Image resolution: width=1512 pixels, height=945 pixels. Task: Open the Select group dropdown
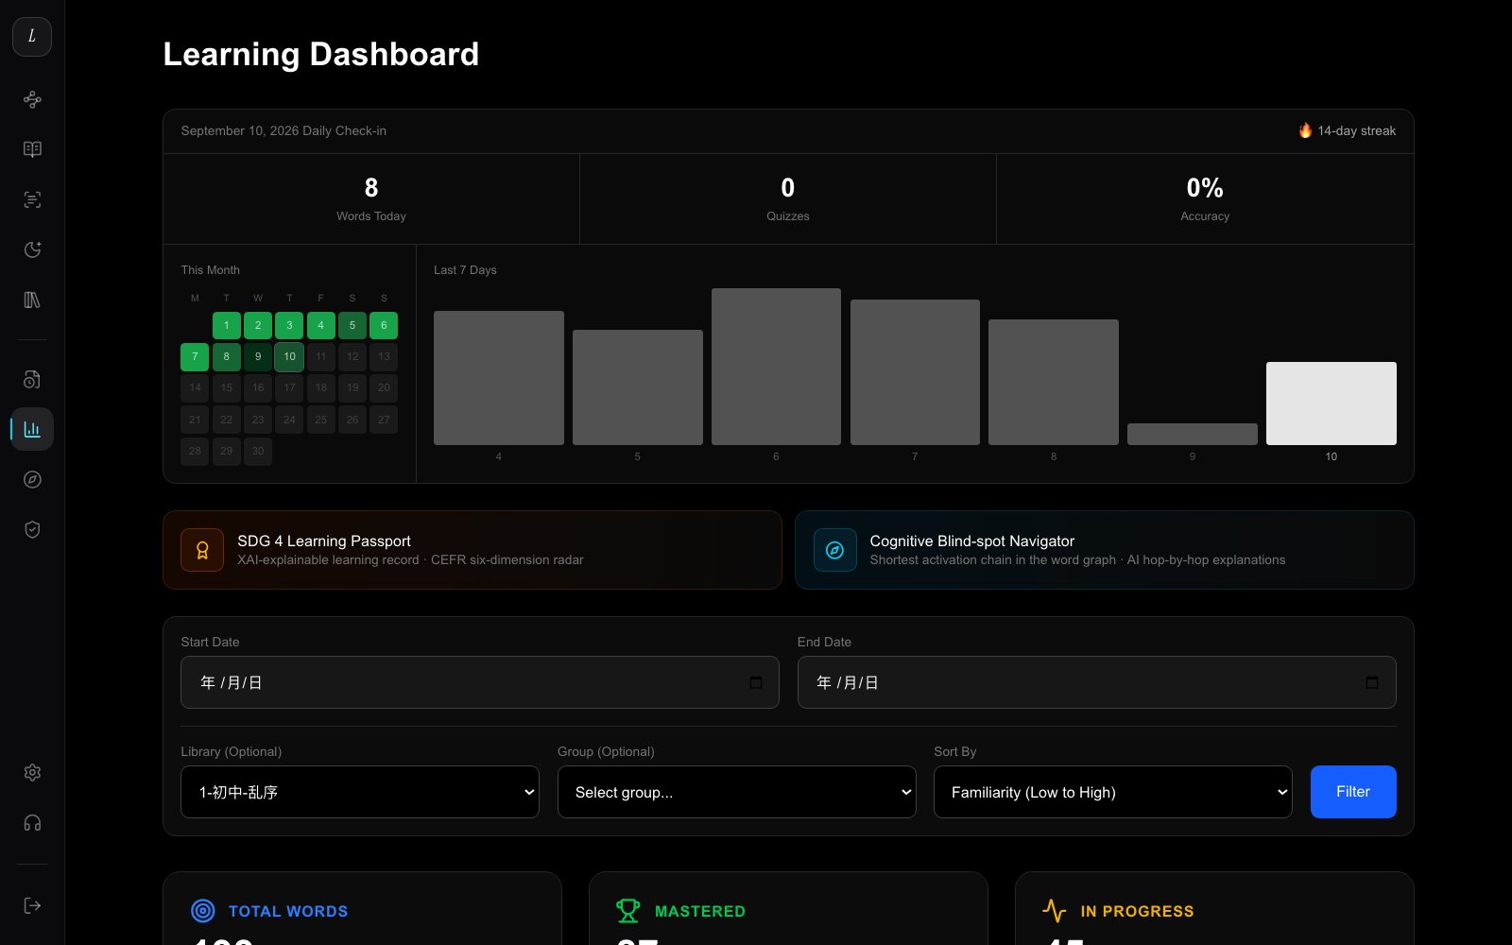736,792
